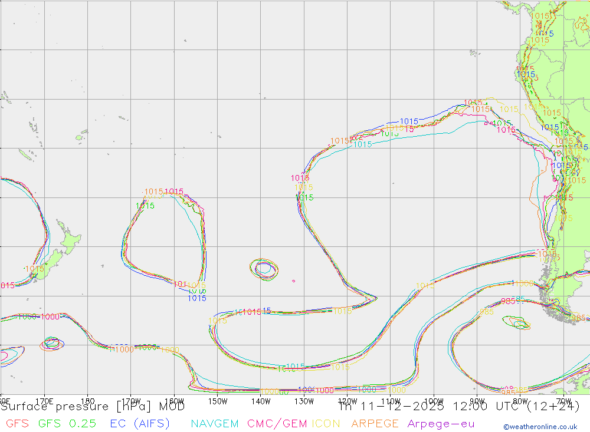The height and width of the screenshot is (432, 590).
Task: Click the 140W longitude label
Action: (x=261, y=401)
